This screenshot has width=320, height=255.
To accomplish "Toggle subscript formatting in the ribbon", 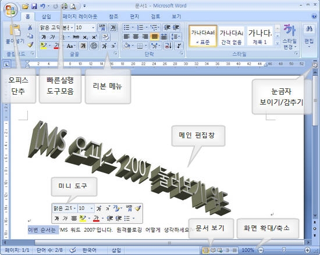I will 85,37.
